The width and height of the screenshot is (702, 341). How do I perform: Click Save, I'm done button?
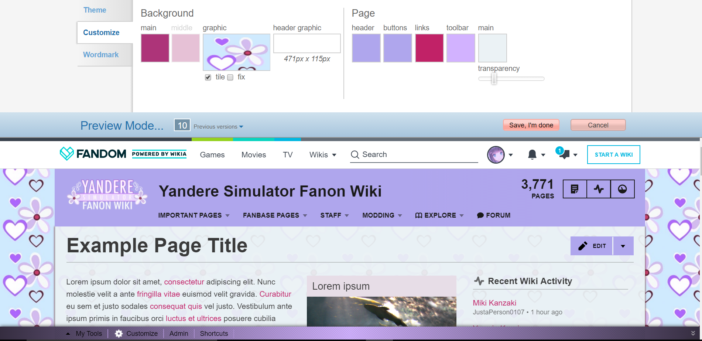click(531, 125)
